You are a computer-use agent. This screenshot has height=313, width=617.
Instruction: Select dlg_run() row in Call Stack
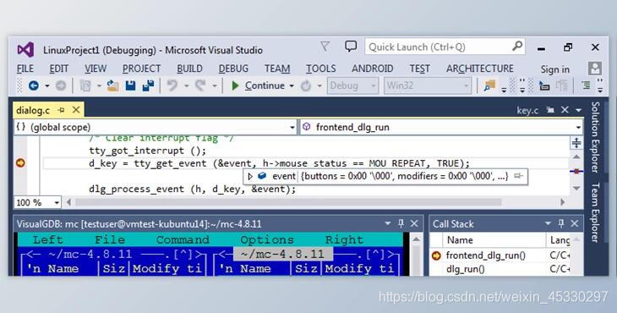pos(466,269)
